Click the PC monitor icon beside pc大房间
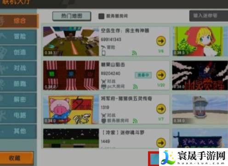Viewport: 228px width, 166px height. pyautogui.click(x=103, y=87)
